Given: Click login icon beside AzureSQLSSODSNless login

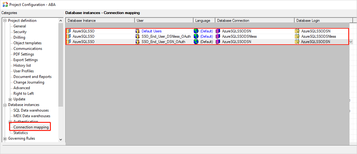Looking at the screenshot, I should [297, 36].
